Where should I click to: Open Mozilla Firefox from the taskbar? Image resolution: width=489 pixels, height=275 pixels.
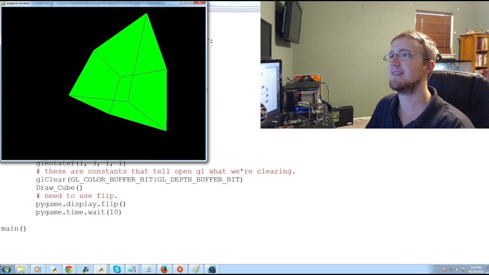click(164, 269)
